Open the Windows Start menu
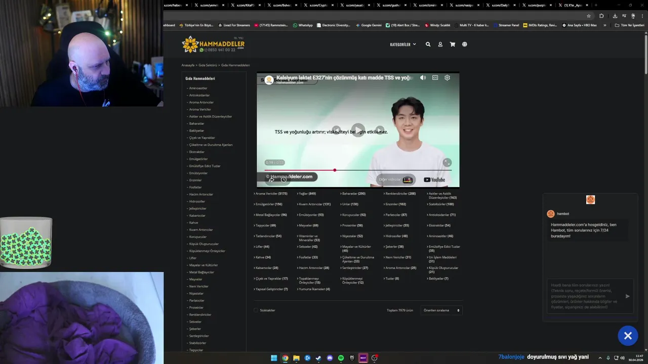 (x=274, y=358)
